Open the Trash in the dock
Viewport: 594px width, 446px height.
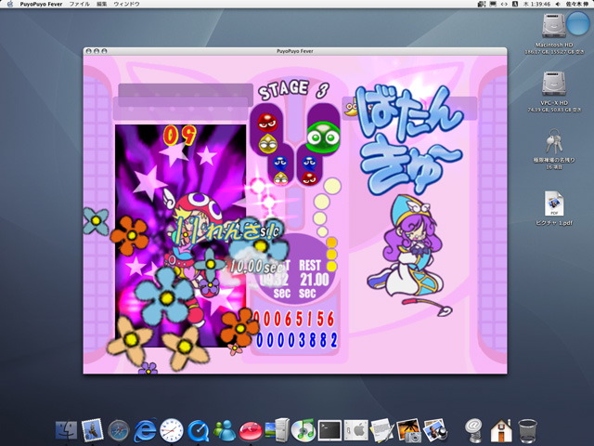[527, 431]
